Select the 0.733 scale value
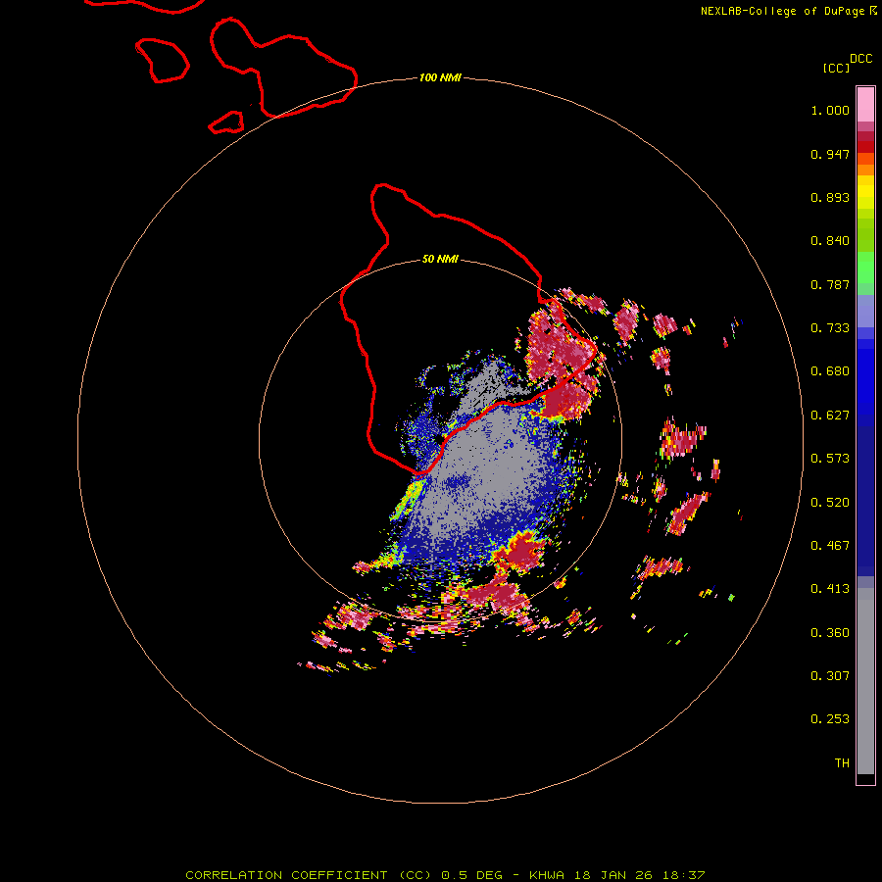Viewport: 882px width, 882px height. tap(830, 328)
